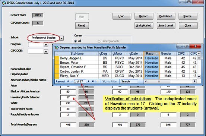
Task: Click the Close button beside Award Level
Action: [188, 25]
